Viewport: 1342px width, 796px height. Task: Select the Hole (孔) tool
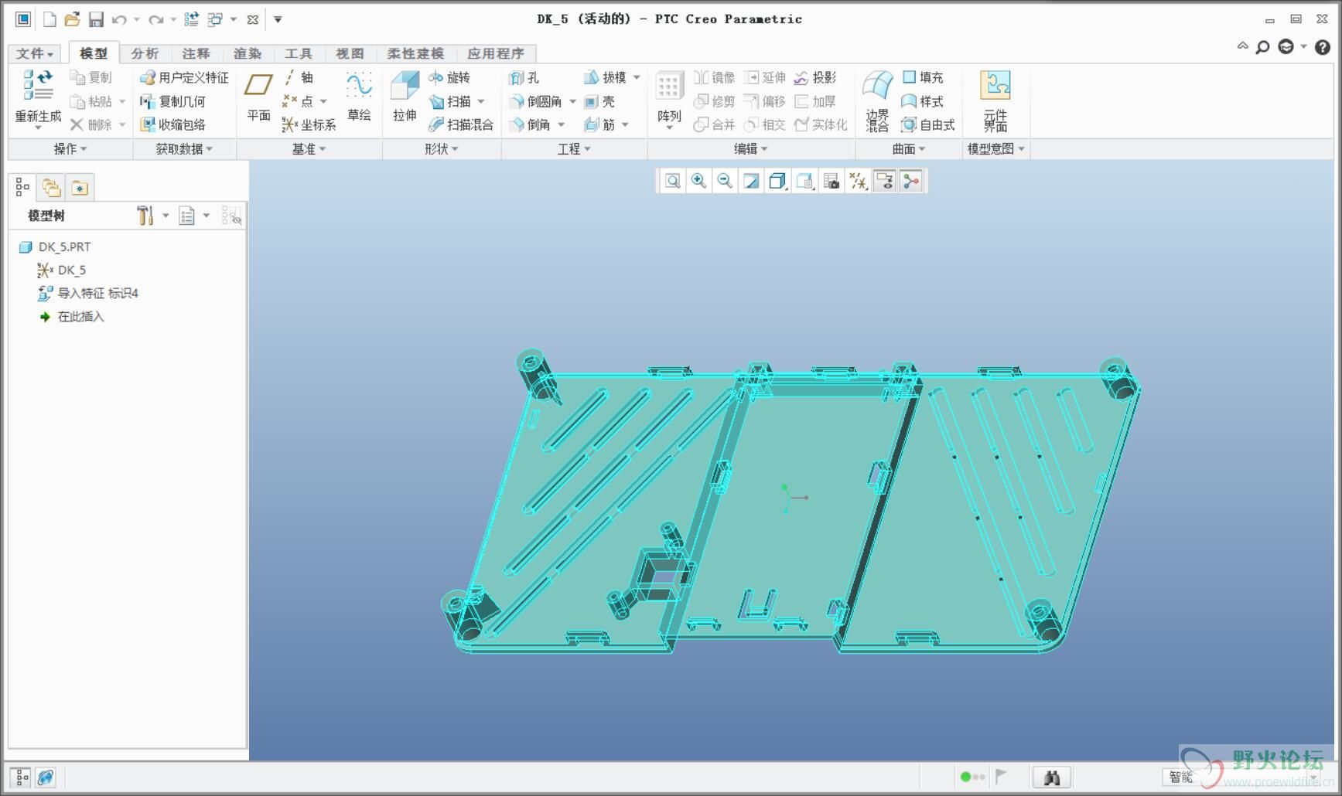[524, 77]
